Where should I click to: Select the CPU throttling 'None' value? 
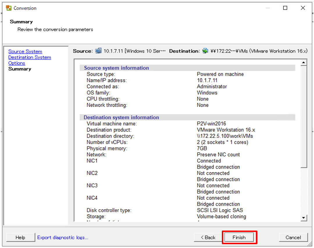(x=203, y=99)
